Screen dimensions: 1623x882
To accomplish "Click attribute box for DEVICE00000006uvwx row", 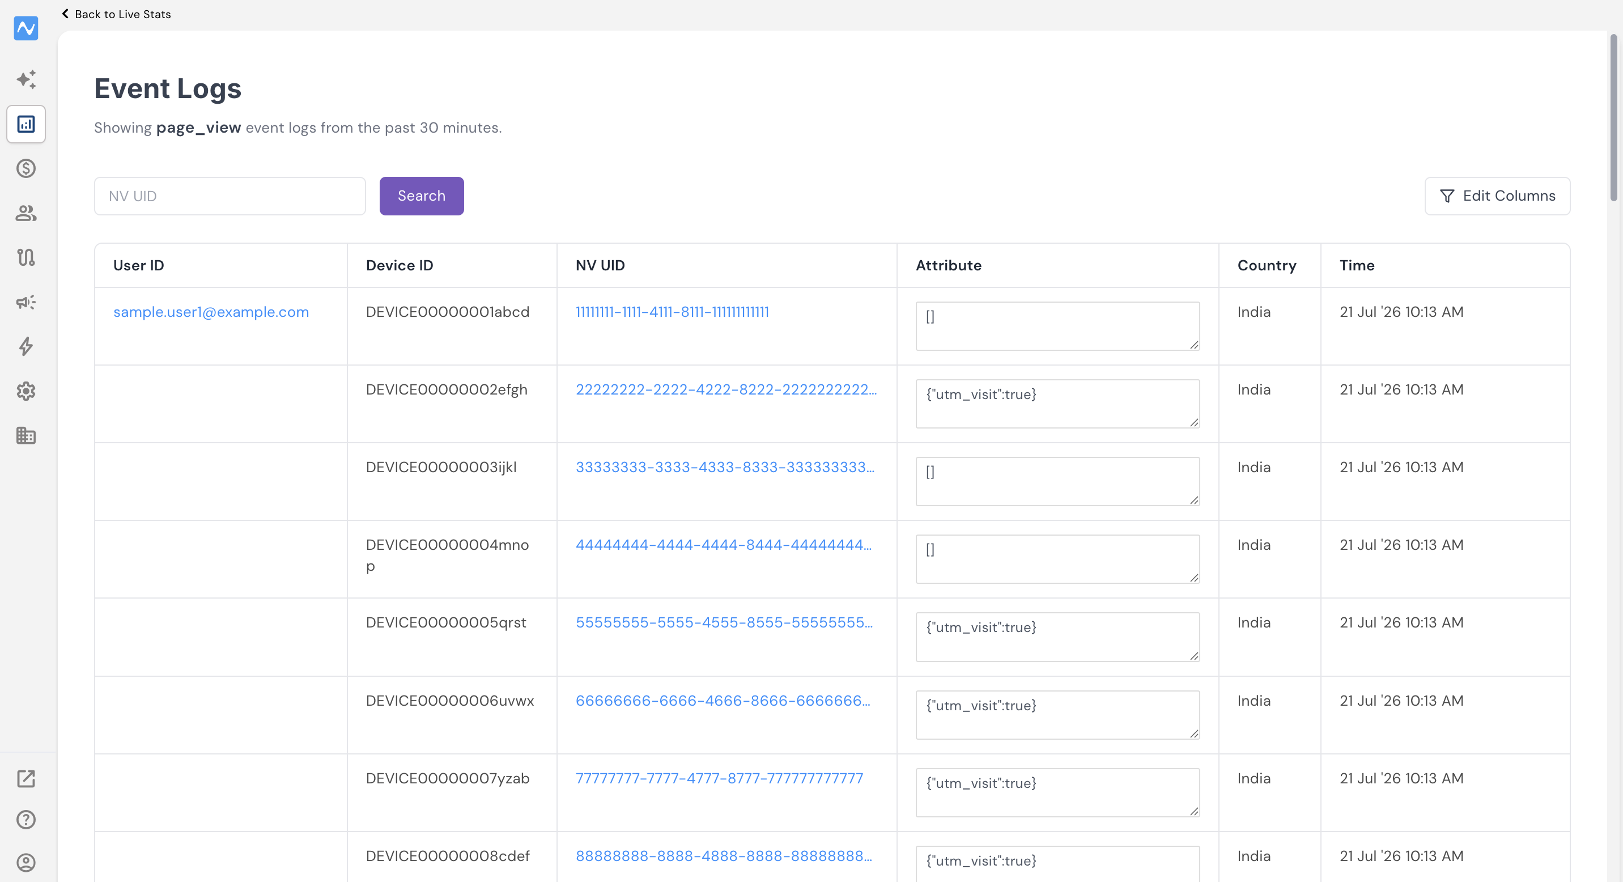I will (1057, 715).
